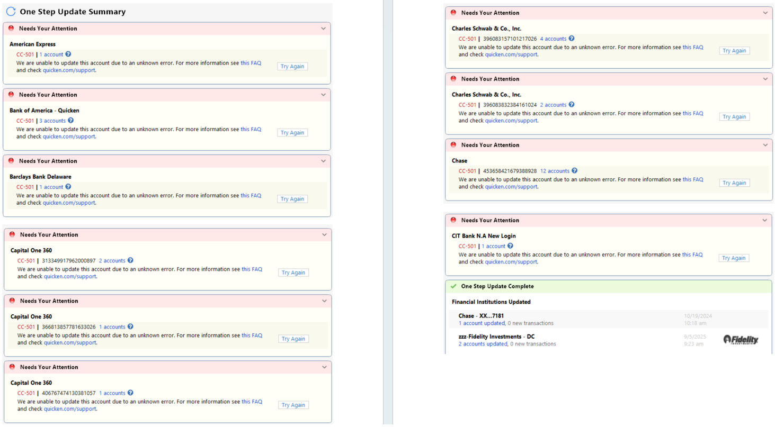This screenshot has width=775, height=427.
Task: Click the Fidelity Investments logo
Action: [x=741, y=339]
